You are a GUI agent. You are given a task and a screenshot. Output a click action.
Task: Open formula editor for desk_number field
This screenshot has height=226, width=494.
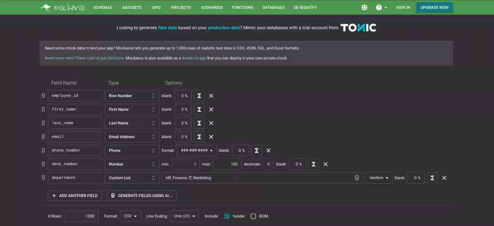click(x=314, y=164)
